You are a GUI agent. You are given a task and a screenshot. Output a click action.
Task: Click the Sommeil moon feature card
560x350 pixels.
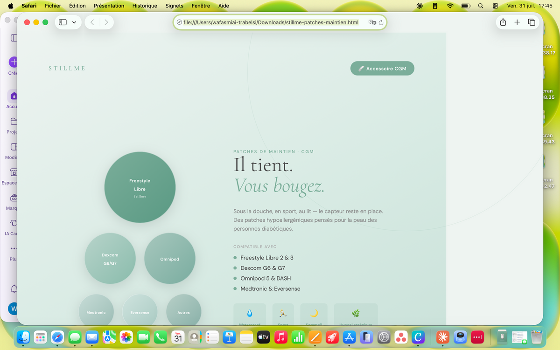[314, 315]
